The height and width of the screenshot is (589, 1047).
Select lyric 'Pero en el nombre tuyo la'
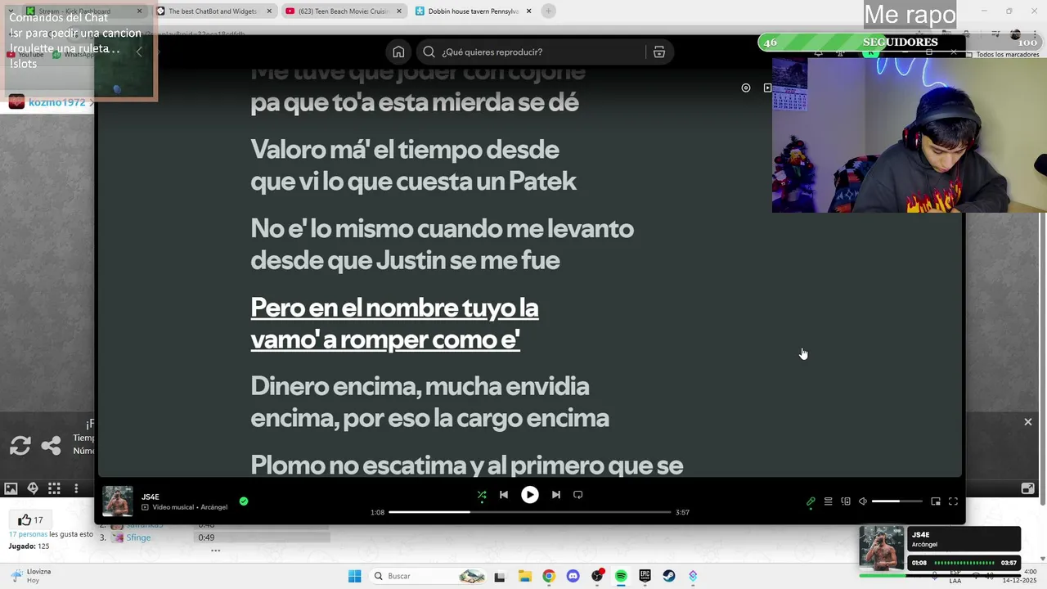click(x=394, y=308)
